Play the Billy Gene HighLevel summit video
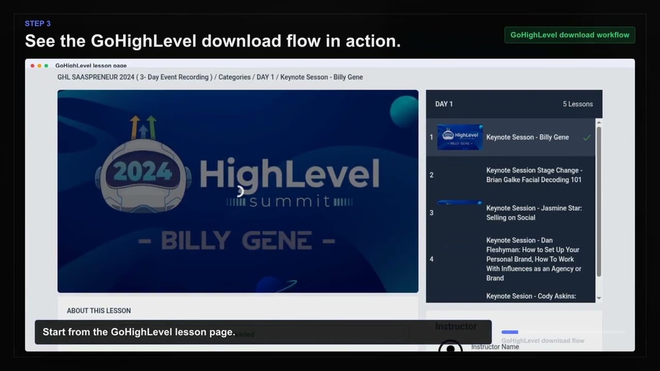The height and width of the screenshot is (371, 660). 238,191
